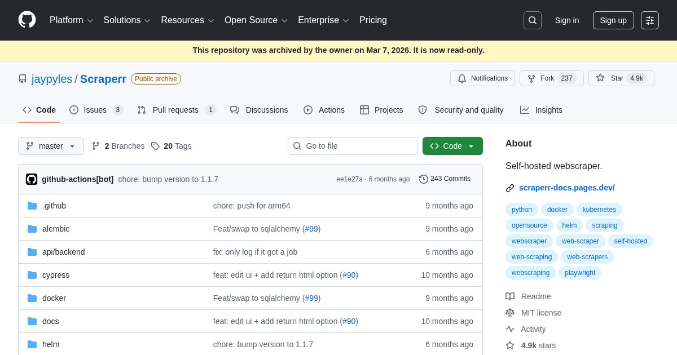The height and width of the screenshot is (355, 677).
Task: Open the #99 link in alembic row
Action: (311, 229)
